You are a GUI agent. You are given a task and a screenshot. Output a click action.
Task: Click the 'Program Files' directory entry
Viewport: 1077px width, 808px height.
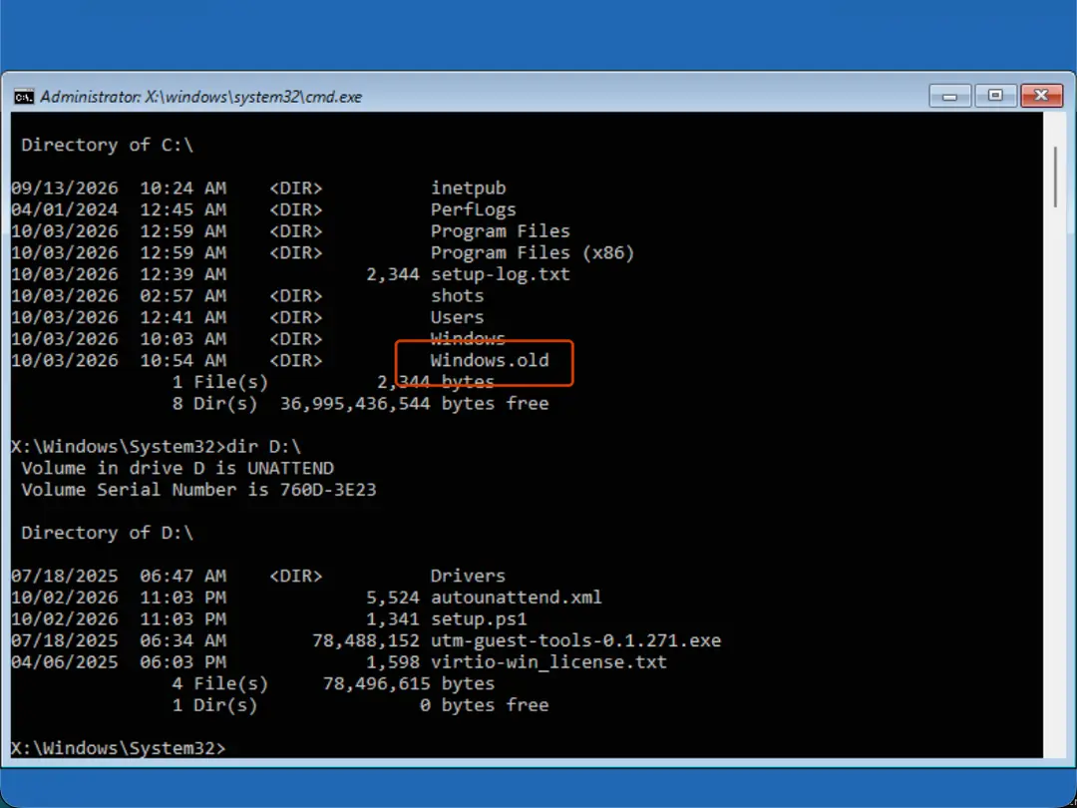[x=500, y=230]
